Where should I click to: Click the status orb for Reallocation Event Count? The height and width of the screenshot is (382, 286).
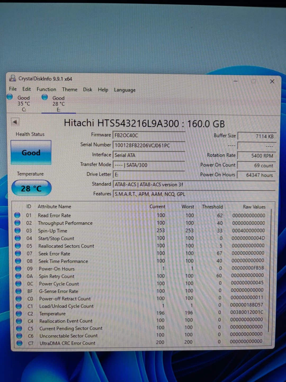point(19,321)
